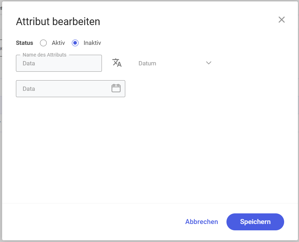This screenshot has height=242, width=299.
Task: Open the translation icon beside attribute name
Action: coord(117,63)
